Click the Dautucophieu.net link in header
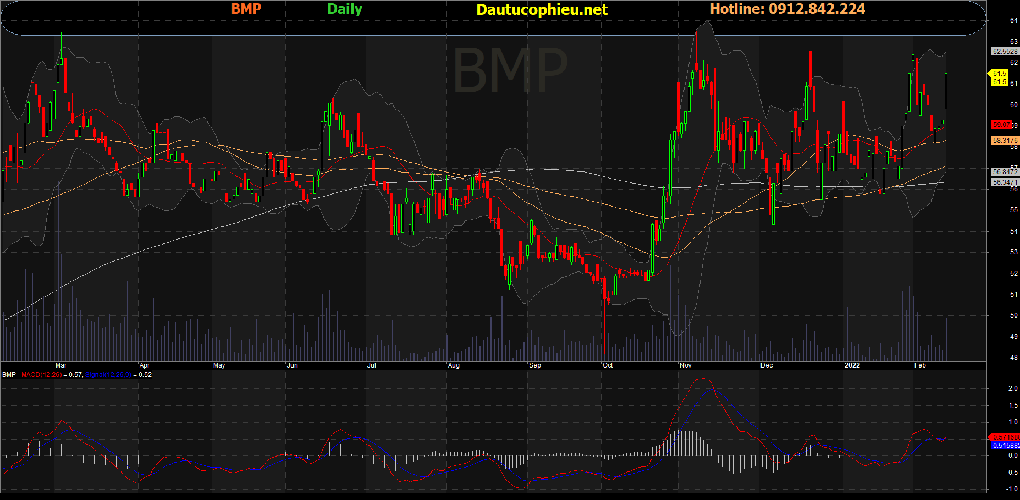 click(542, 10)
